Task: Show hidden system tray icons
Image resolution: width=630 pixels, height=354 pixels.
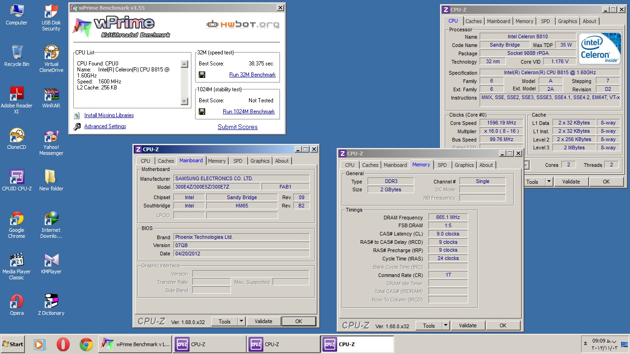Action: point(585,344)
